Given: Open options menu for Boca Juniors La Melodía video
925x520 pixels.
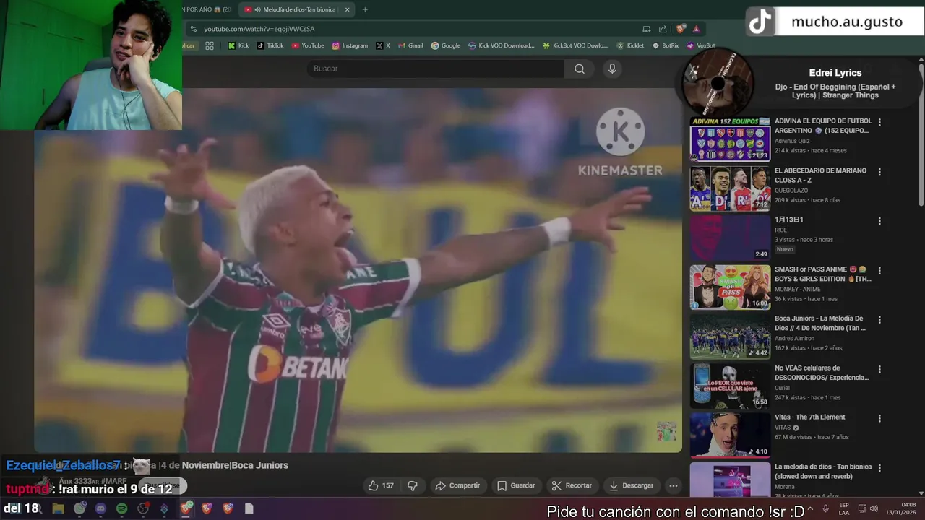Looking at the screenshot, I should point(879,320).
